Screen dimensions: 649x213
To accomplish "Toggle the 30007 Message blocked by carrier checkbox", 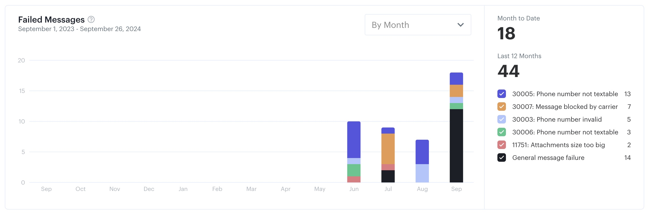I will pos(501,106).
